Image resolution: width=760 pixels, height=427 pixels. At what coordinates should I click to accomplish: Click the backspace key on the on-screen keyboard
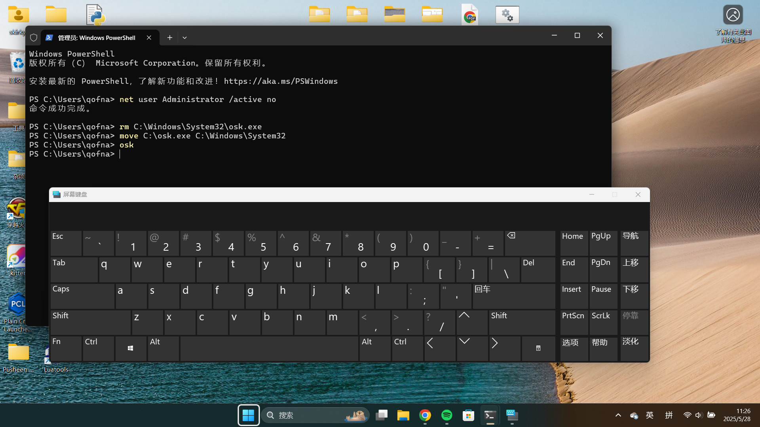[x=530, y=243]
